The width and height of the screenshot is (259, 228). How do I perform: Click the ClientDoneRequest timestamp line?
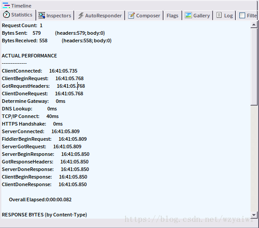tap(42, 94)
